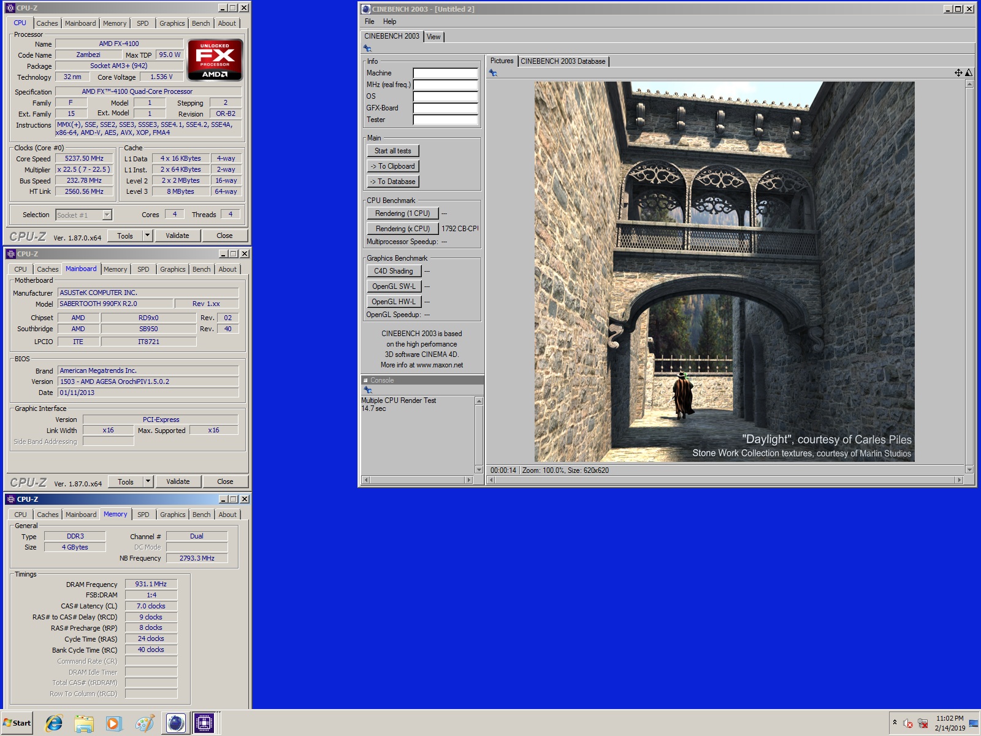
Task: Click the Show Desktop icon near the clock
Action: click(x=974, y=723)
